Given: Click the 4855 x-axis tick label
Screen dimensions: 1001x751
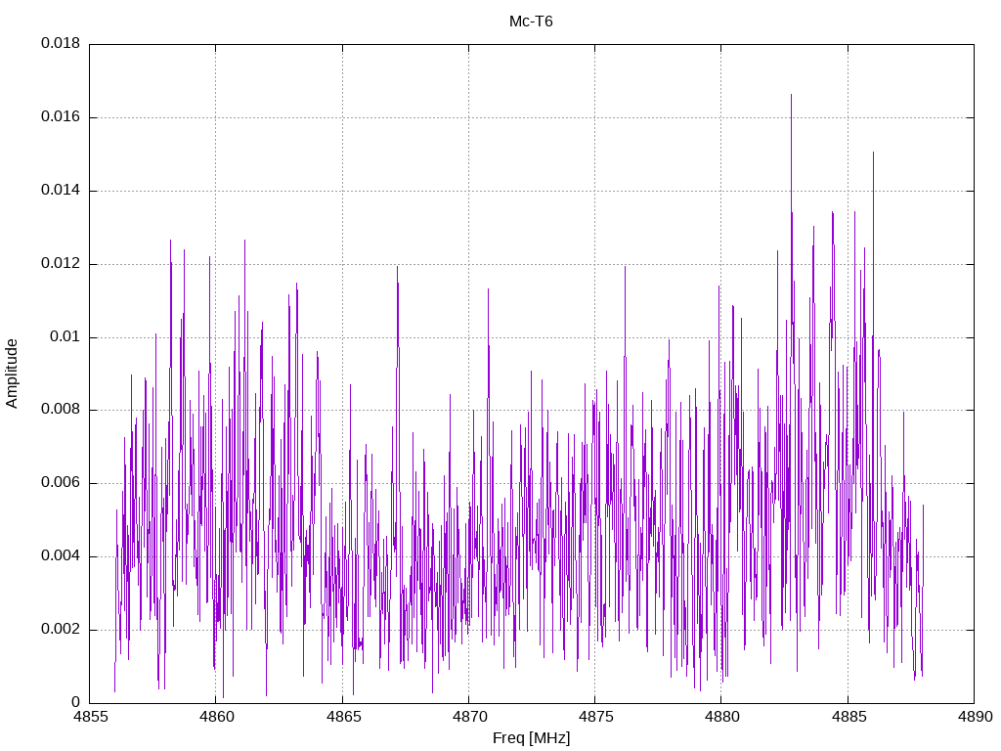Looking at the screenshot, I should 90,717.
